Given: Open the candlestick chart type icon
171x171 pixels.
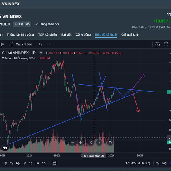Looking at the screenshot, I should [x=2, y=44].
